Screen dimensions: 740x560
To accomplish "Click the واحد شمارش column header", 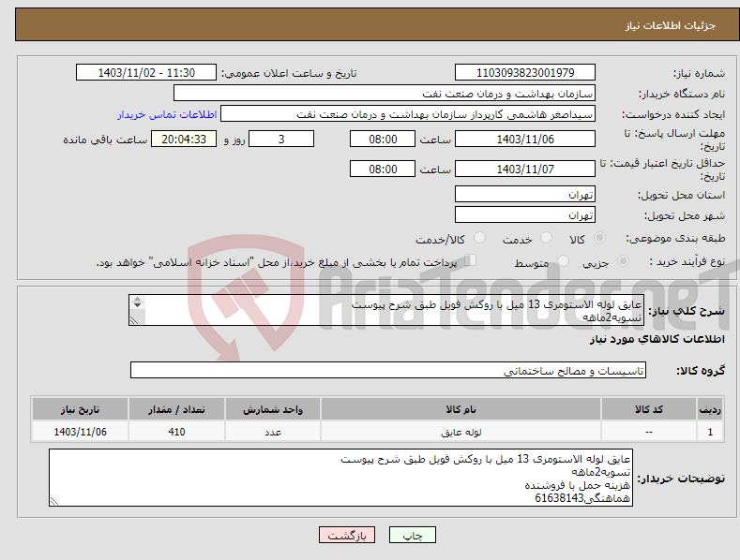I will 273,409.
